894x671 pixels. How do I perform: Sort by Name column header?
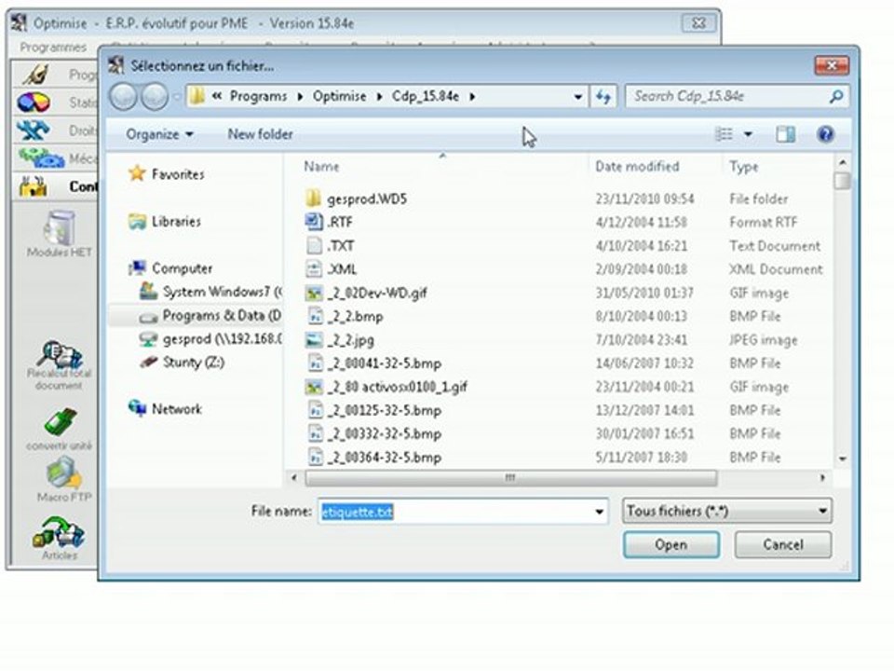[321, 167]
